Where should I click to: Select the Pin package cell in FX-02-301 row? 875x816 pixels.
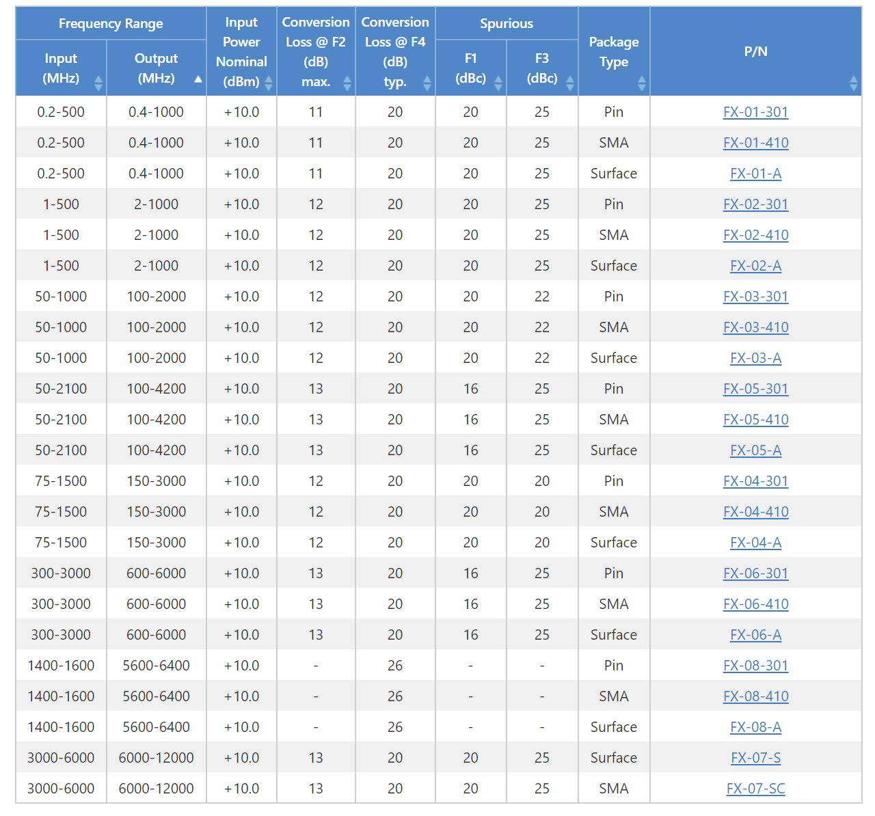614,204
